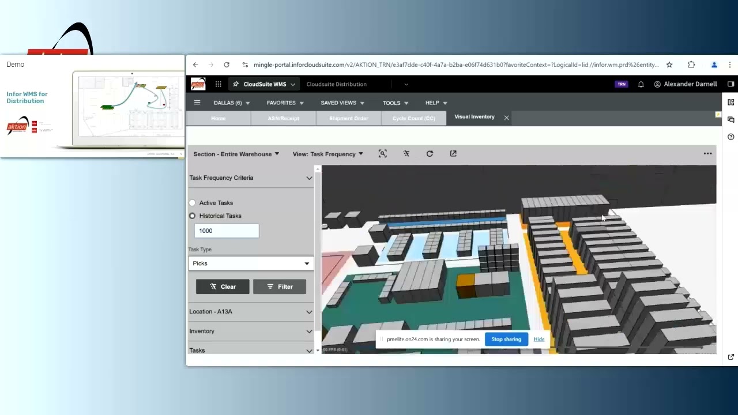Viewport: 738px width, 415px height.
Task: Open the help question mark icon
Action: 731,137
